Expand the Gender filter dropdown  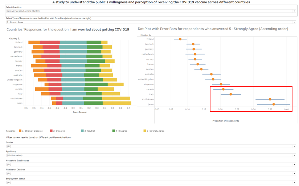[x=151, y=146]
